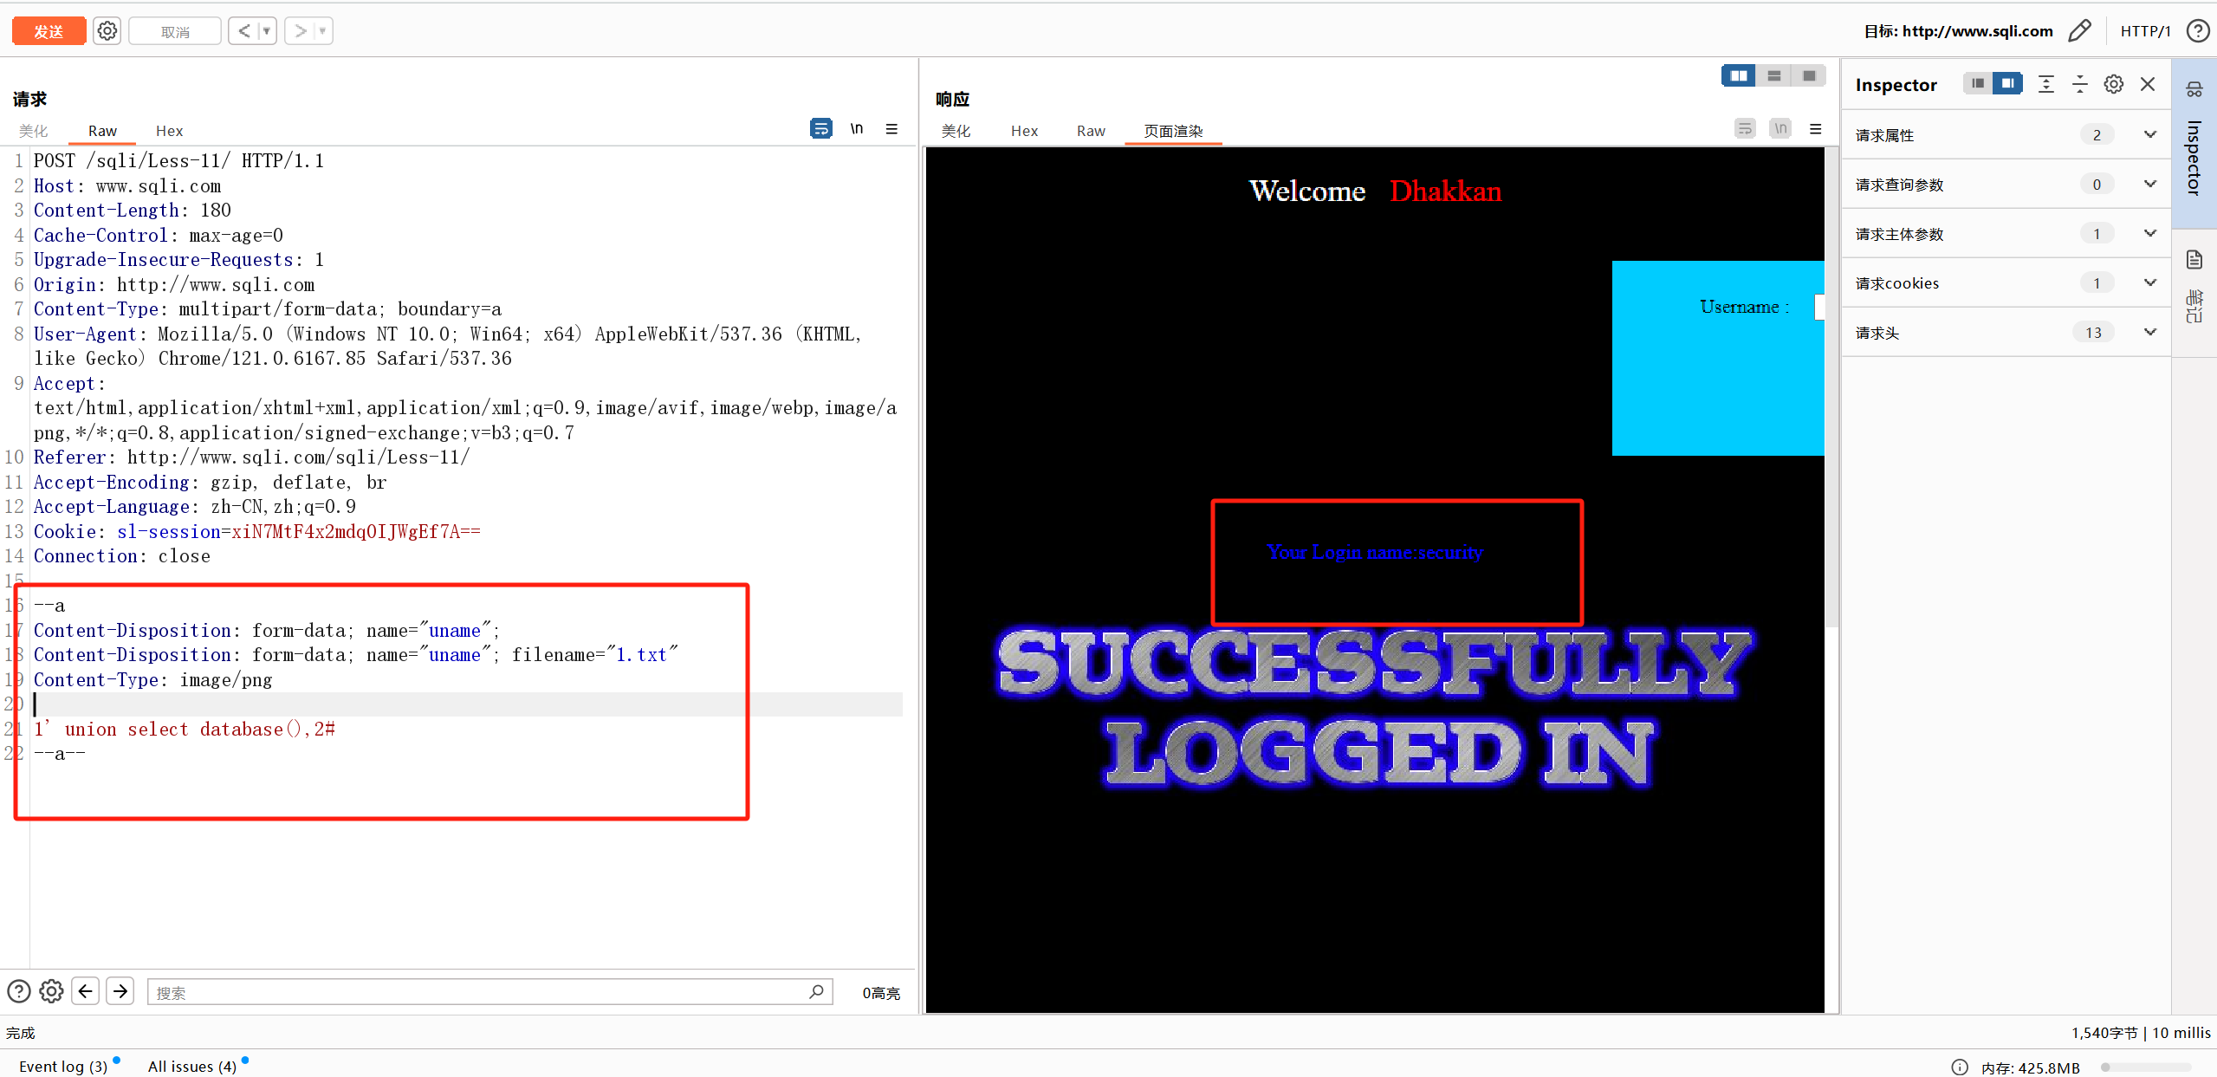Toggle word wrap icon in request panel
The height and width of the screenshot is (1077, 2217).
[x=820, y=129]
